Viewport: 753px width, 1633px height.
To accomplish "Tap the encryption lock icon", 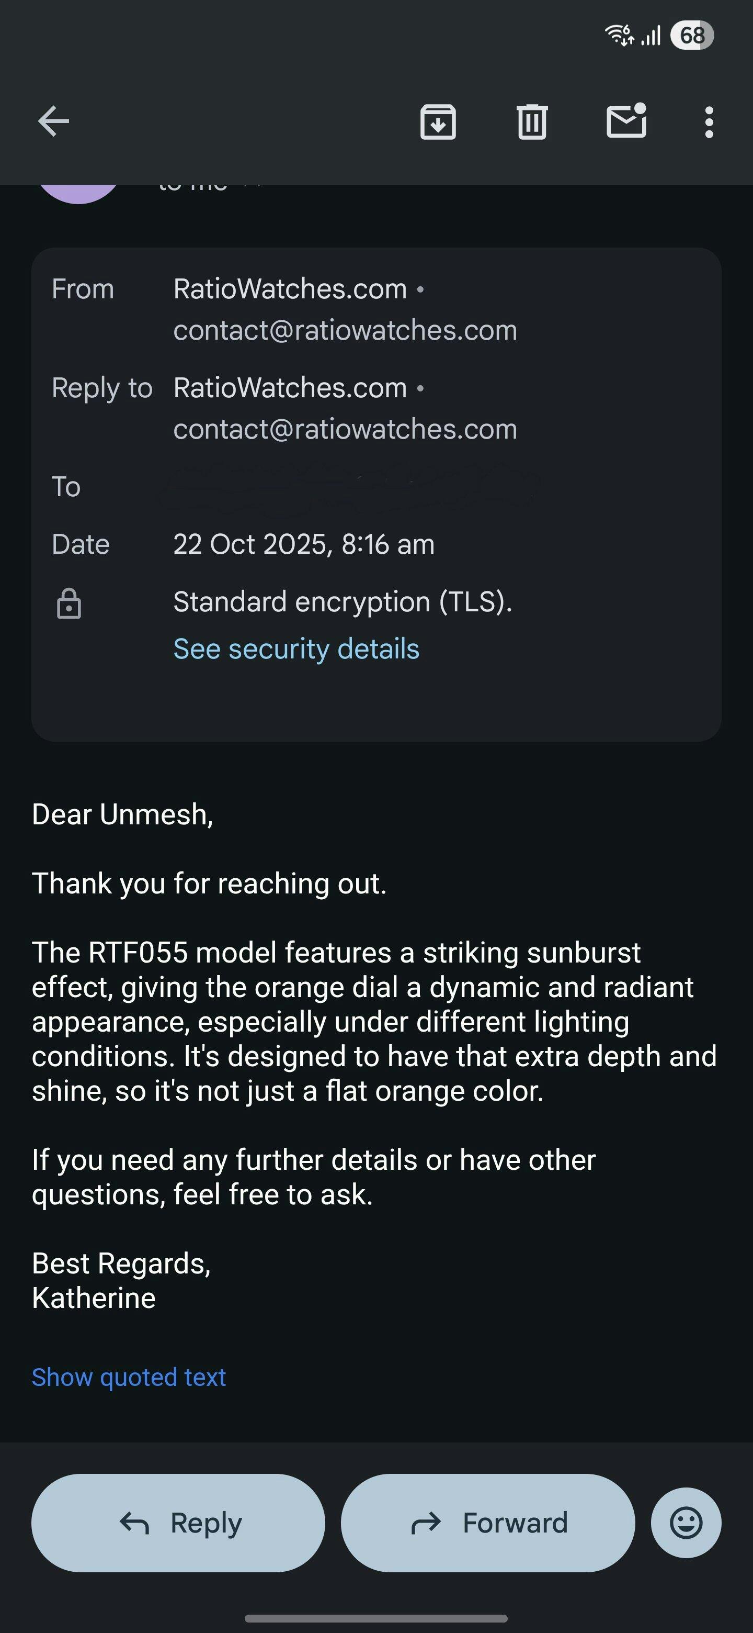I will pos(69,603).
